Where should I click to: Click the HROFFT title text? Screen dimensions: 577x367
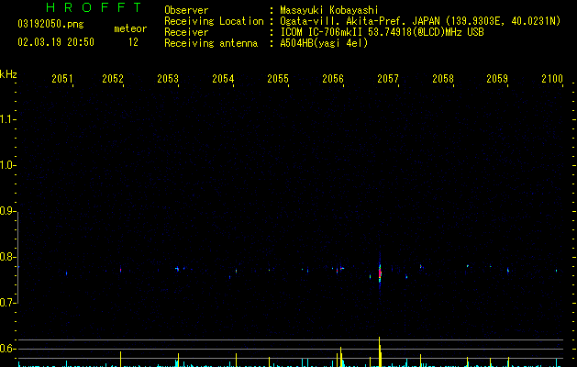tap(94, 7)
